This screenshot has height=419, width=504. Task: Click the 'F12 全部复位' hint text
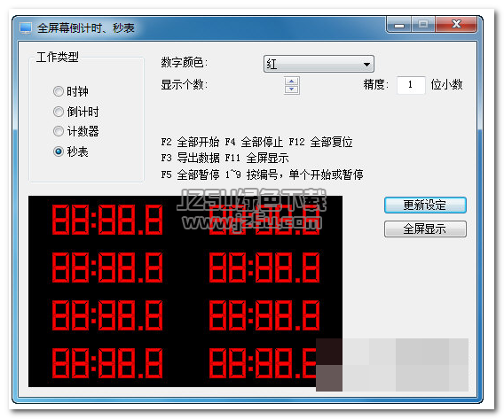[320, 142]
